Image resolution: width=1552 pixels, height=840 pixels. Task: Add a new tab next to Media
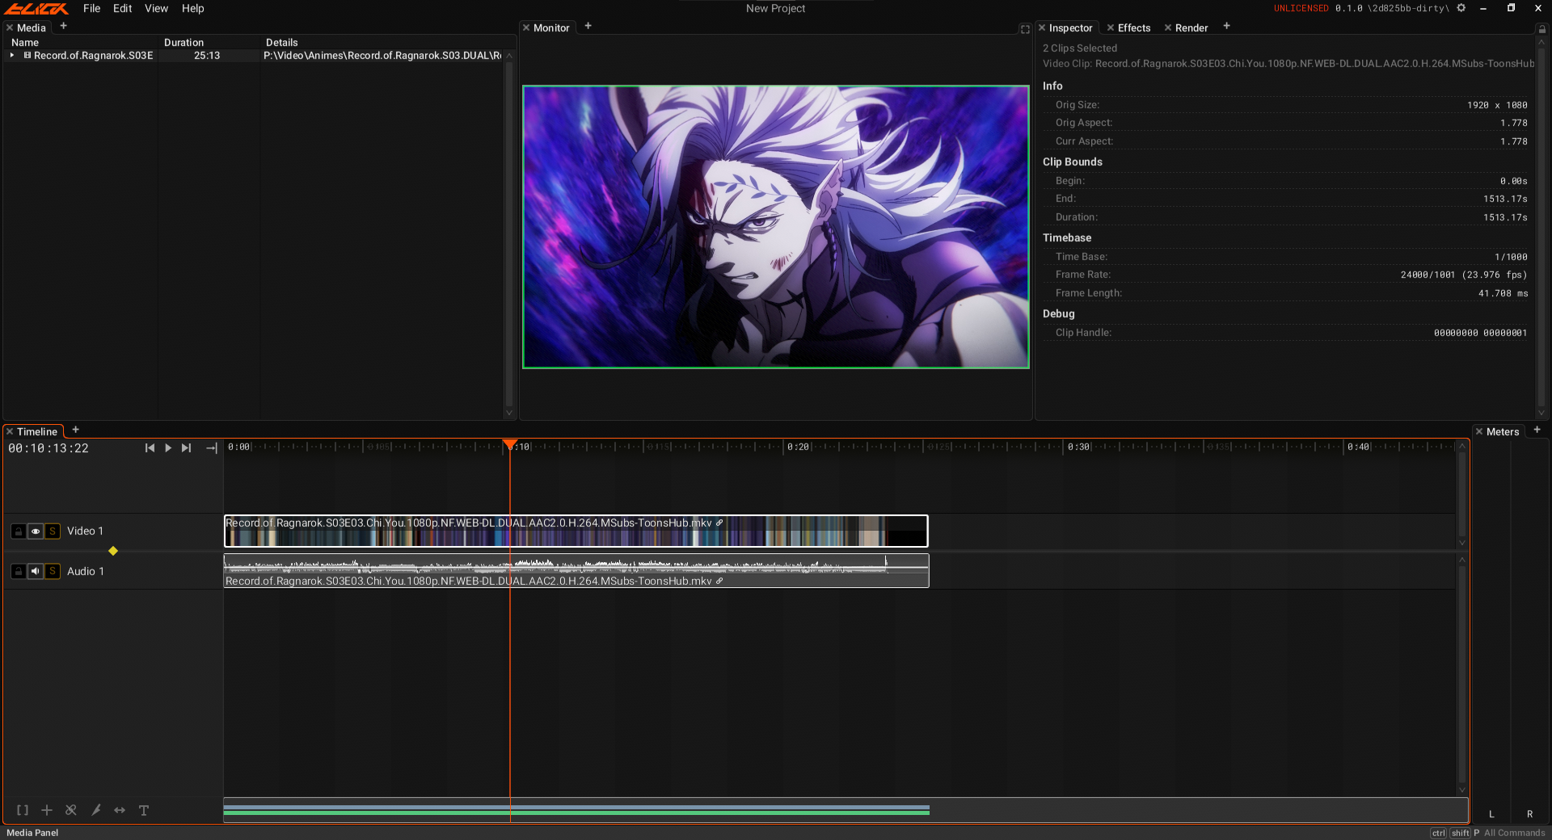pos(64,26)
